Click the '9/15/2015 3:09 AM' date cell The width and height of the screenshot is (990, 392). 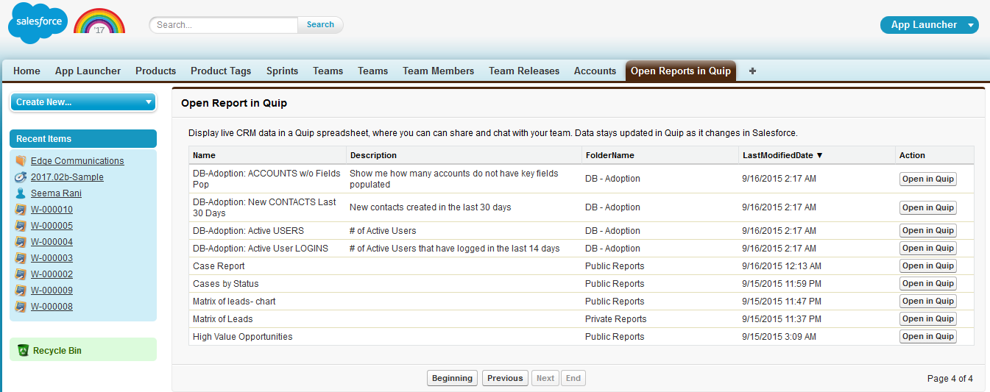pyautogui.click(x=779, y=336)
